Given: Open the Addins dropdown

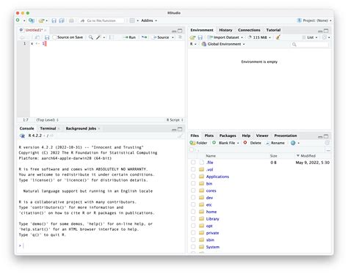Looking at the screenshot, I should (149, 21).
